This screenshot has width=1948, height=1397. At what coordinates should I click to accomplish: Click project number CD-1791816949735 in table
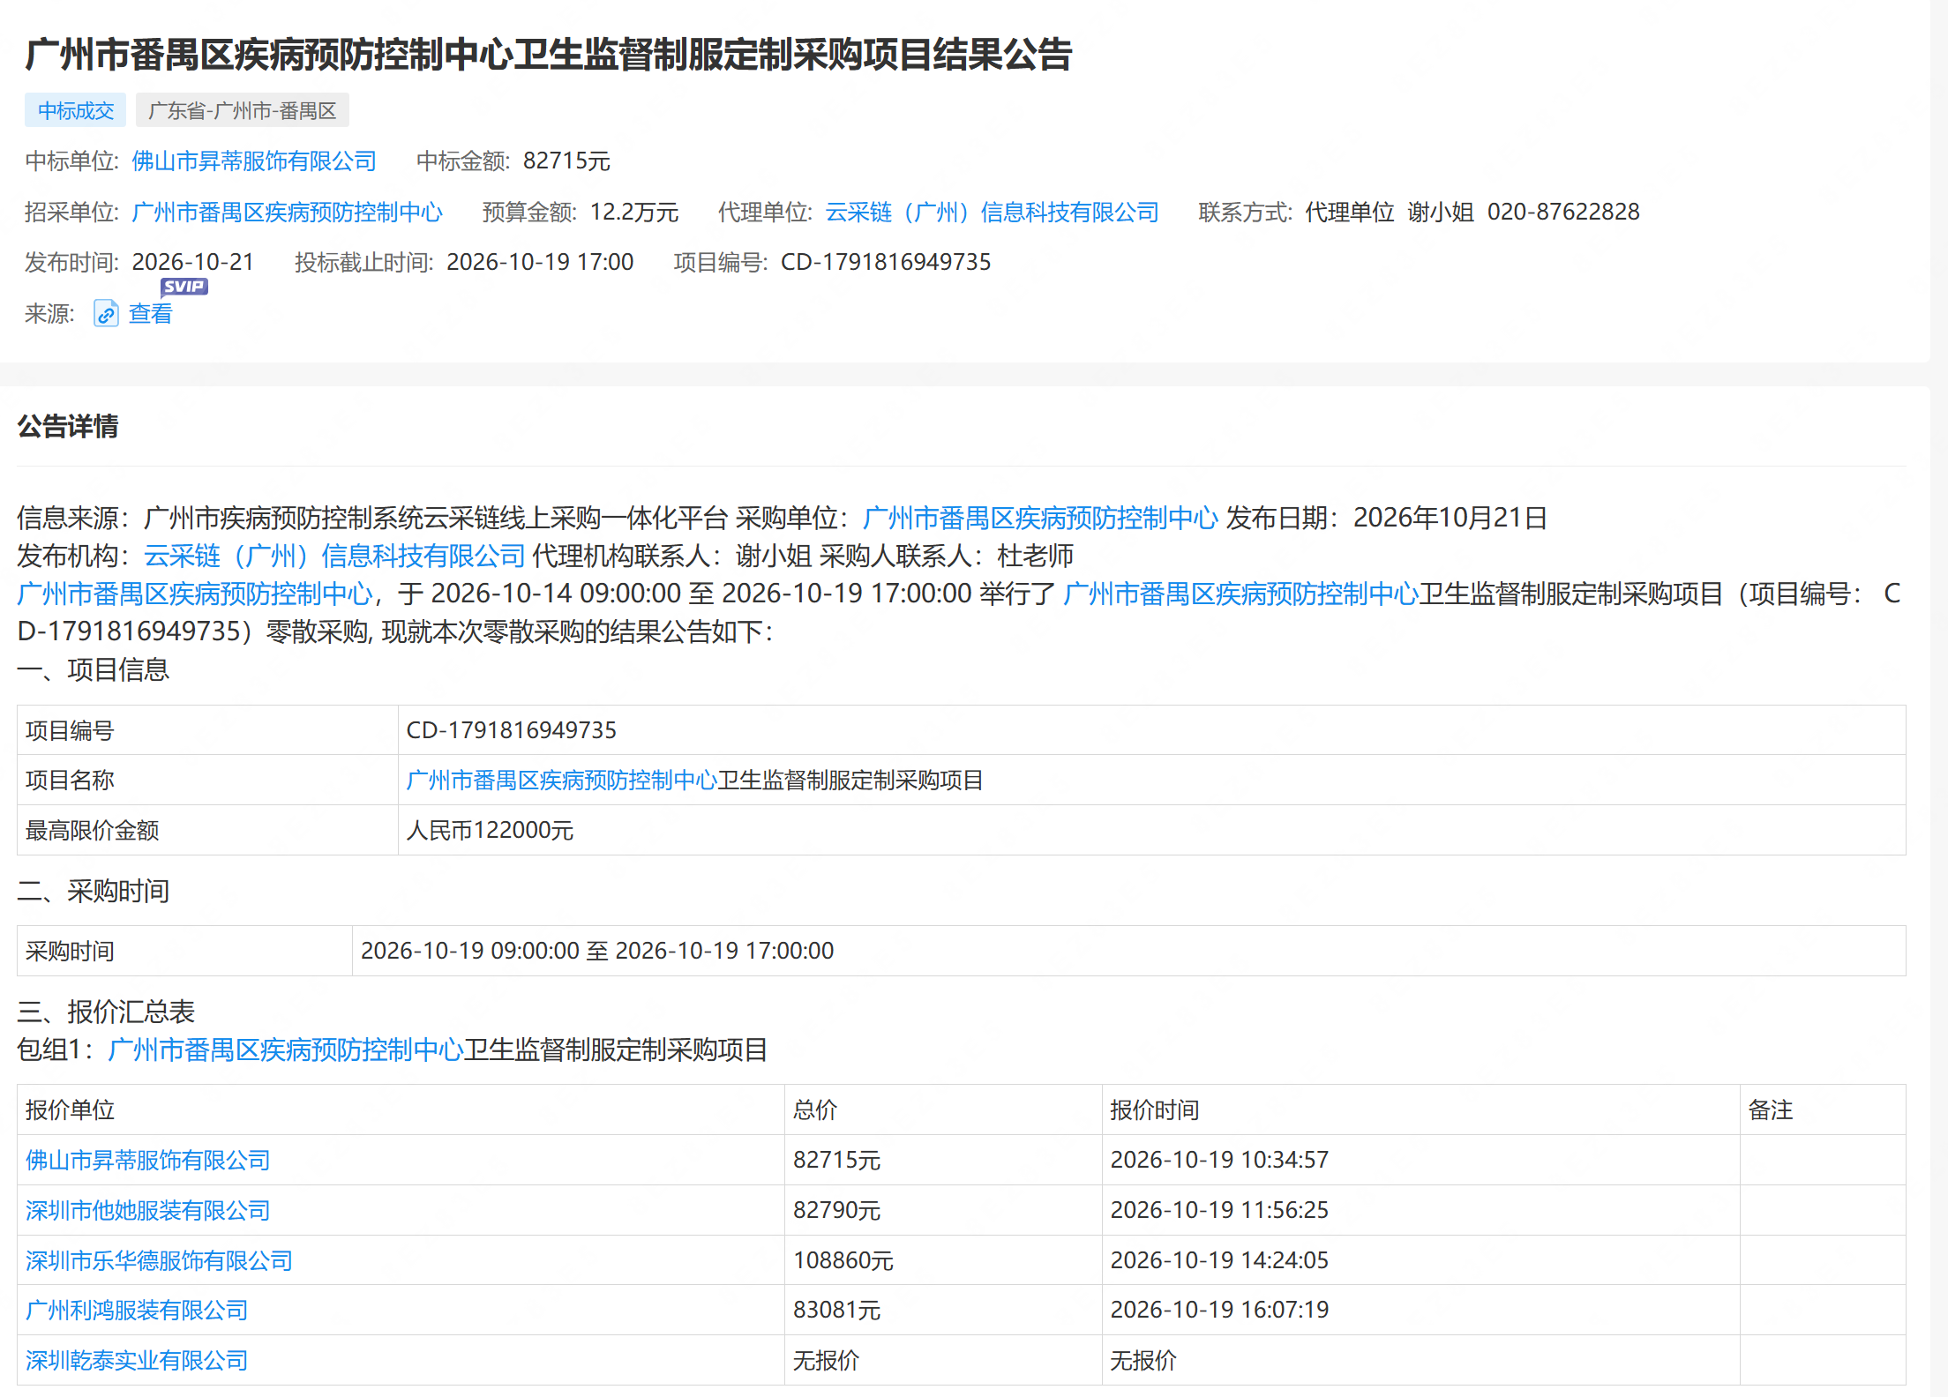pos(511,730)
